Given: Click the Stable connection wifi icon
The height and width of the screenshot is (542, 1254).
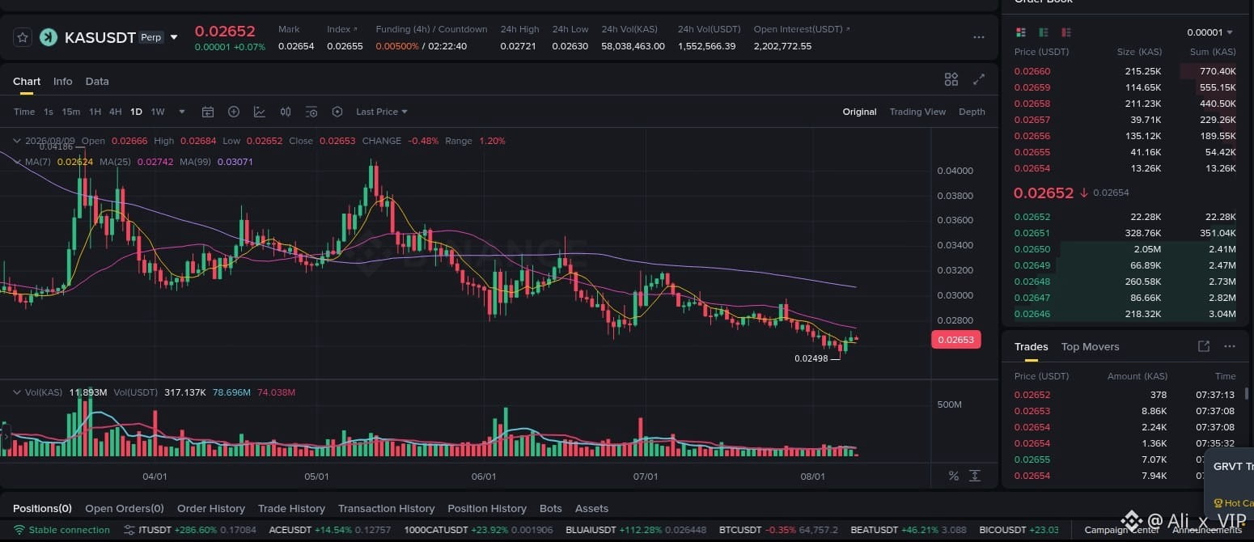Looking at the screenshot, I should pos(19,530).
